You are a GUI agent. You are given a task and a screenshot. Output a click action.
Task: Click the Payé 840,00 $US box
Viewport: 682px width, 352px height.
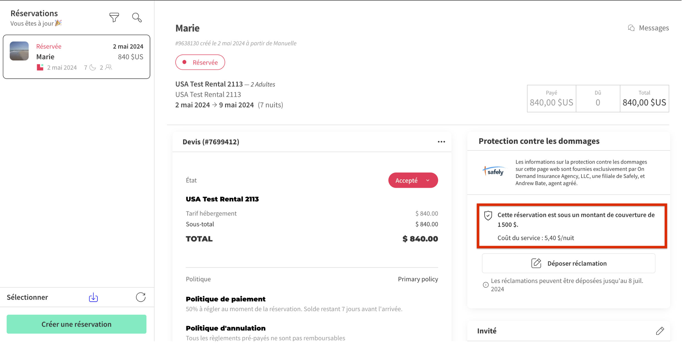pyautogui.click(x=551, y=98)
